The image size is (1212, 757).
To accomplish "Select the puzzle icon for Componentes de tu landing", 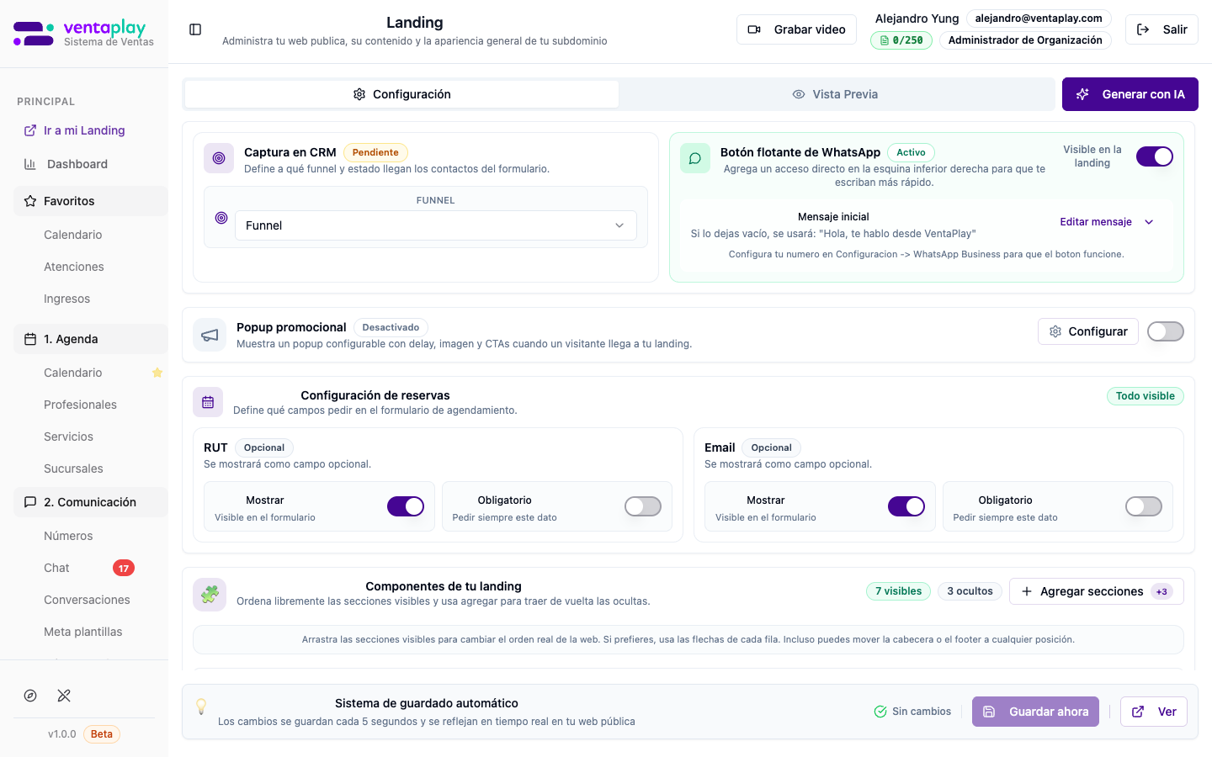I will coord(209,594).
